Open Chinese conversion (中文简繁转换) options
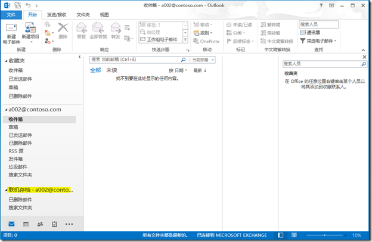This screenshot has height=242, width=372. pyautogui.click(x=277, y=41)
